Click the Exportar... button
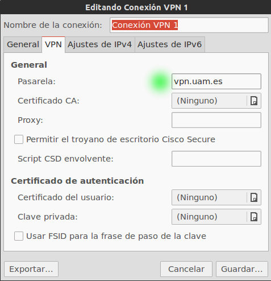This screenshot has width=271, height=281. [31, 269]
